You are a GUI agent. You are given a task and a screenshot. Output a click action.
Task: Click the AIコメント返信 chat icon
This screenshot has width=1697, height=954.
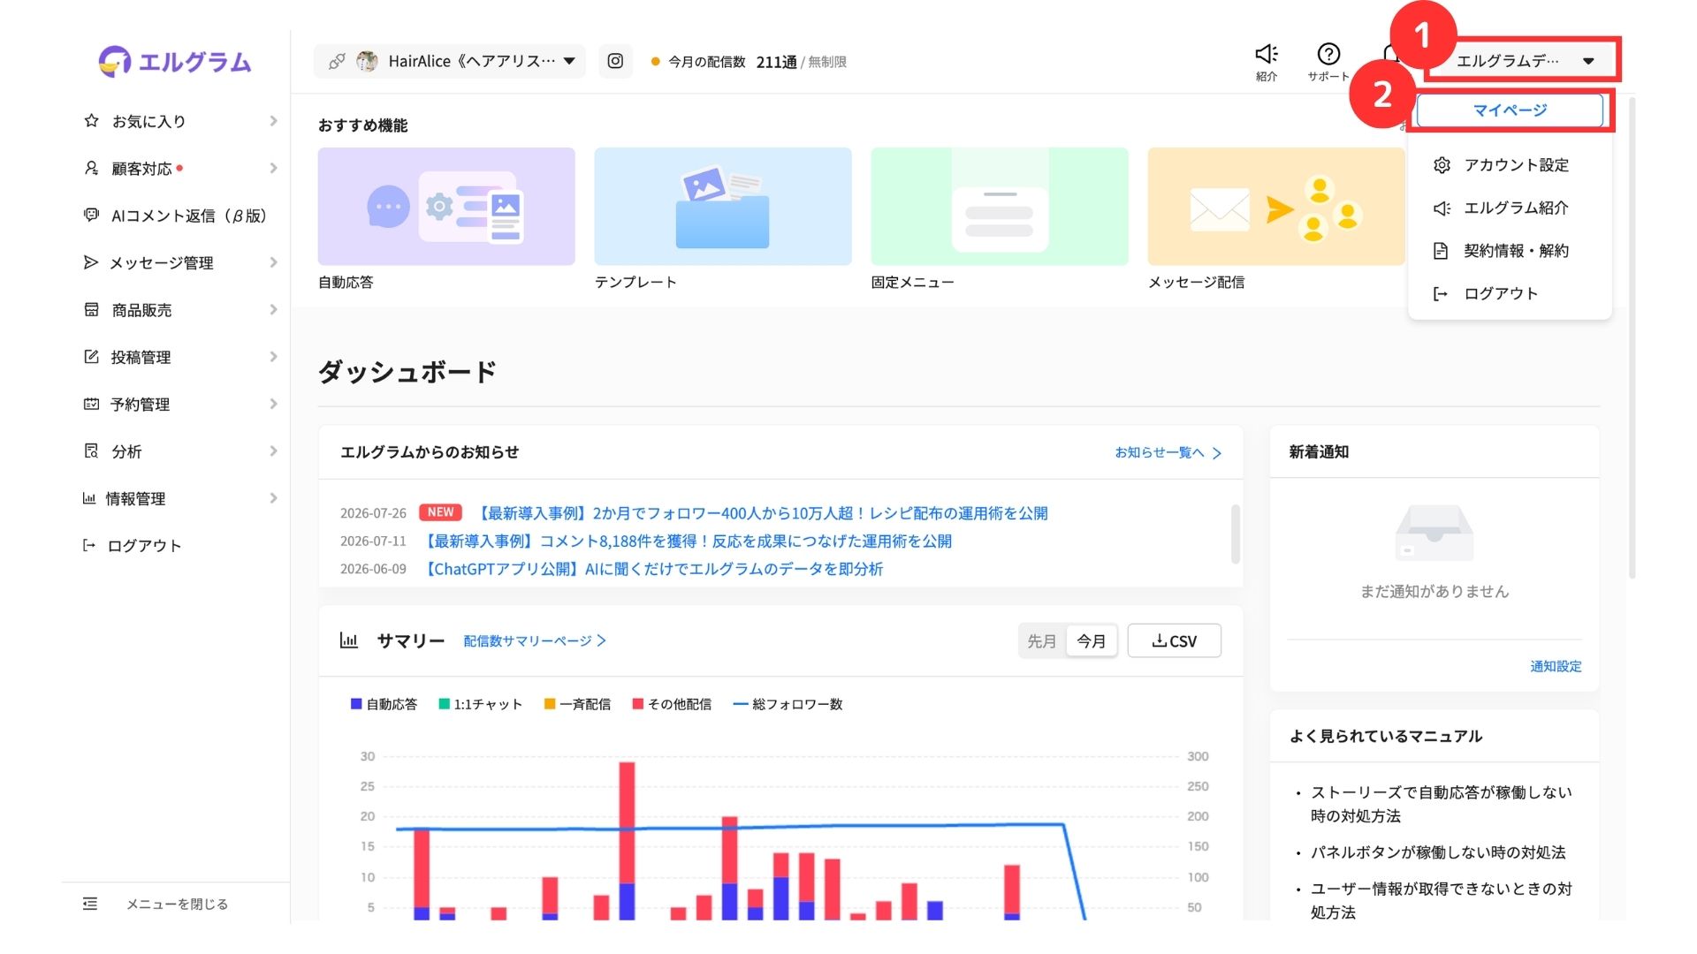pyautogui.click(x=91, y=215)
